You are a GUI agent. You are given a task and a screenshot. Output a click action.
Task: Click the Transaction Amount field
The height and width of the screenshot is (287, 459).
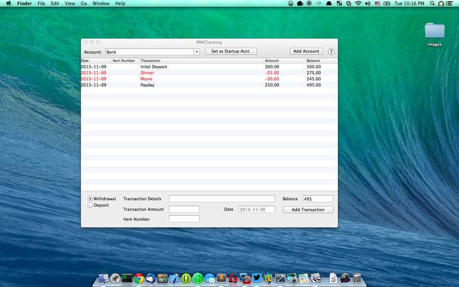184,209
